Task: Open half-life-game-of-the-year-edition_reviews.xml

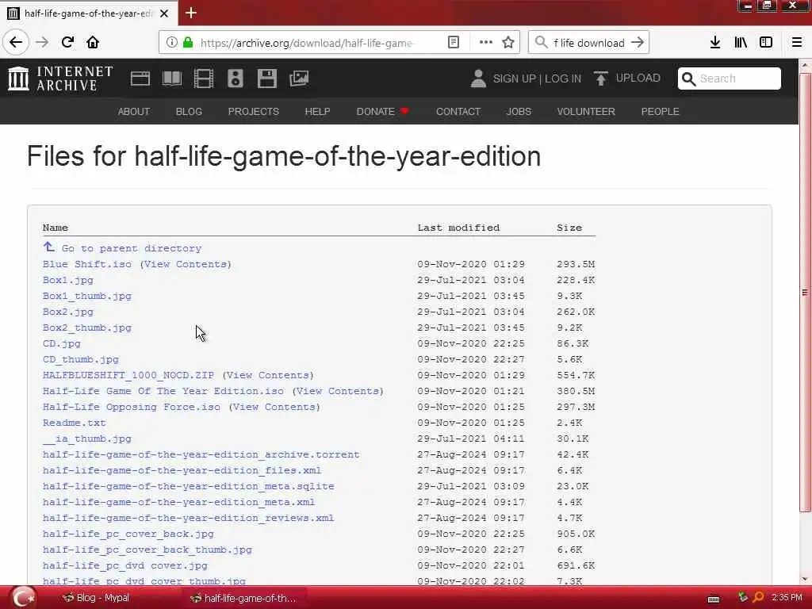Action: (189, 518)
